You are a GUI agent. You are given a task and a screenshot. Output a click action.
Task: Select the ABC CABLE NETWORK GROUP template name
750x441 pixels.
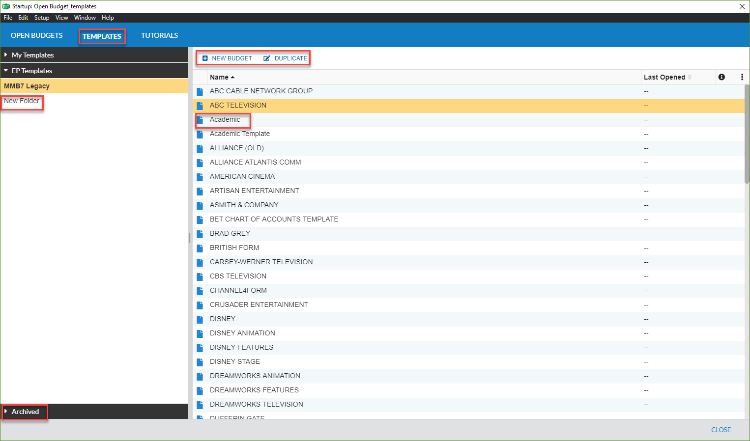[261, 91]
